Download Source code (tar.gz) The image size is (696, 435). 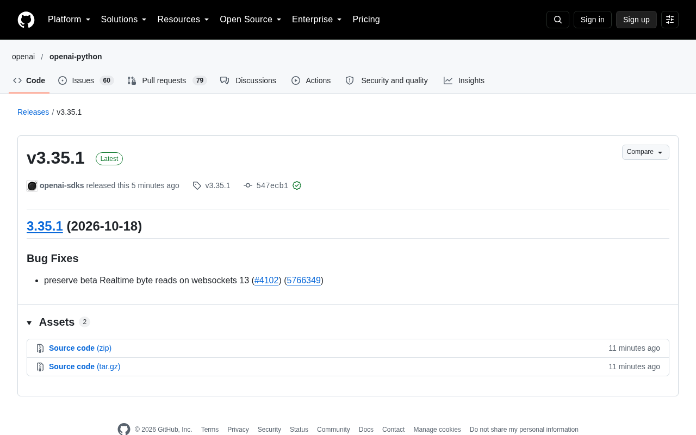tap(84, 366)
